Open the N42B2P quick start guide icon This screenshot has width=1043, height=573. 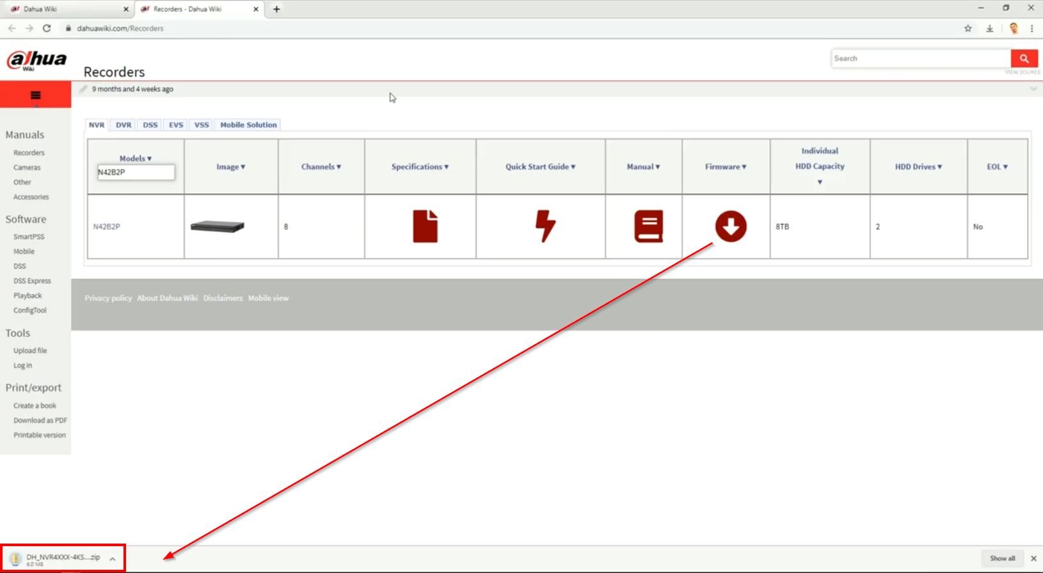click(x=545, y=226)
